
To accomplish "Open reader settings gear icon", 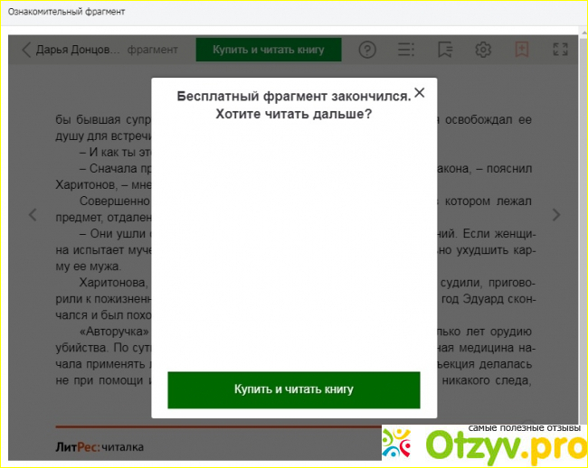I will [x=483, y=50].
